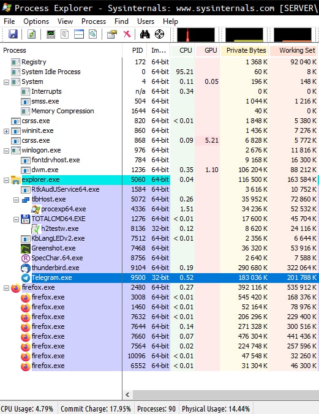Sort by the Image type column header
The height and width of the screenshot is (414, 319).
click(x=159, y=50)
